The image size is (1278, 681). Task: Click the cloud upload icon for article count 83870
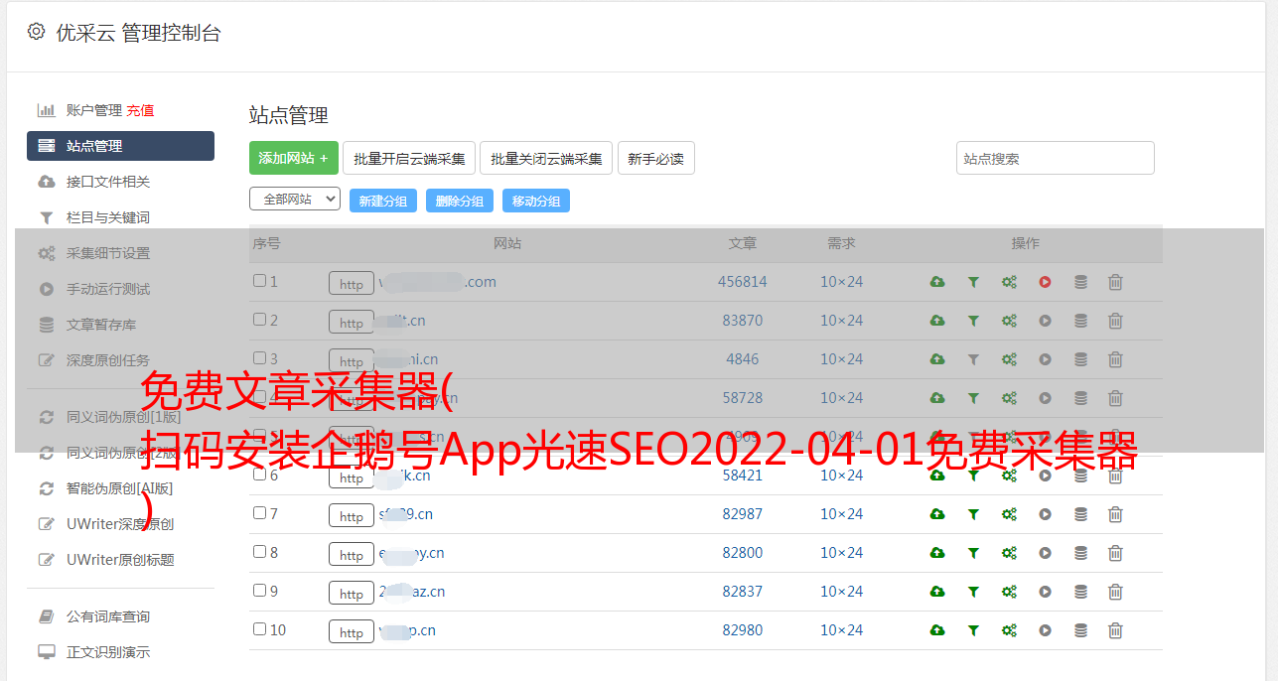(x=937, y=321)
